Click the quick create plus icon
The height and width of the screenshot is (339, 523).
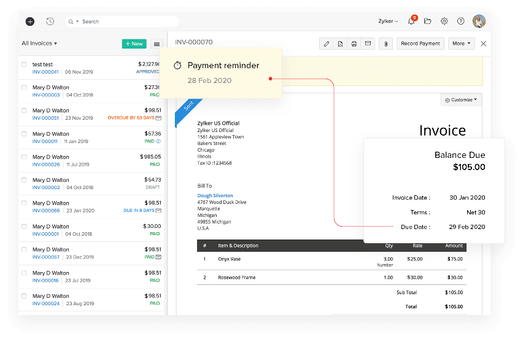click(30, 21)
